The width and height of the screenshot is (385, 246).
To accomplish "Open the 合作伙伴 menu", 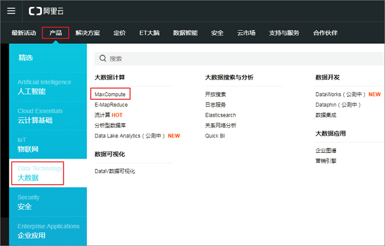I will [x=325, y=33].
